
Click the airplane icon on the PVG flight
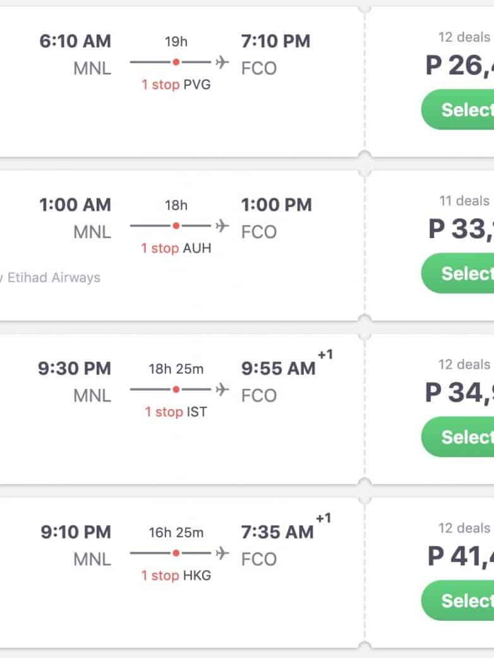point(222,63)
